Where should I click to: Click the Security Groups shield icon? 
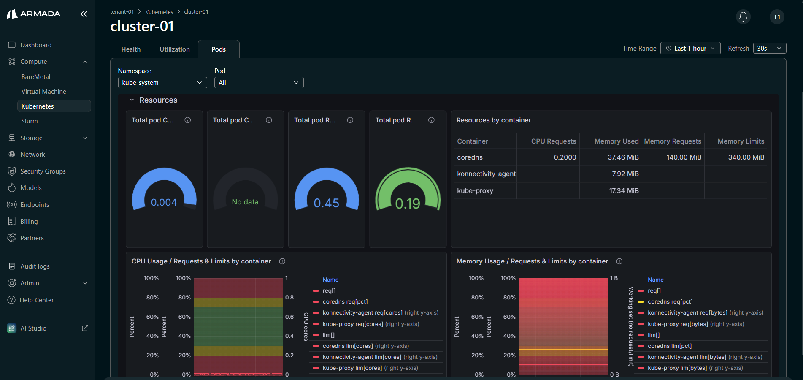pyautogui.click(x=12, y=171)
